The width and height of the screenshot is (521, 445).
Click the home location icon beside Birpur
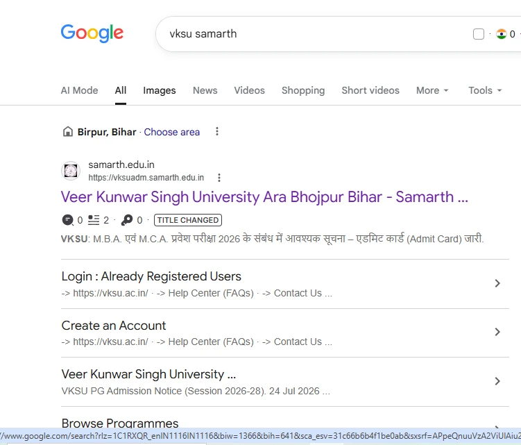(x=68, y=132)
